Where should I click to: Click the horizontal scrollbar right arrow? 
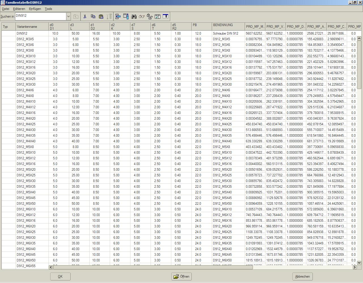coord(354,267)
